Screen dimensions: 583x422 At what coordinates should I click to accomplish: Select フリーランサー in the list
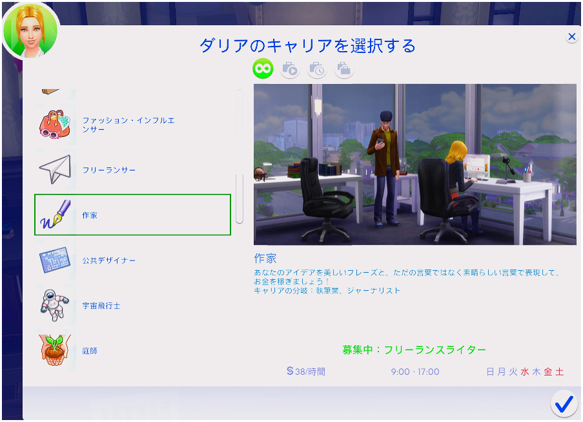click(108, 170)
